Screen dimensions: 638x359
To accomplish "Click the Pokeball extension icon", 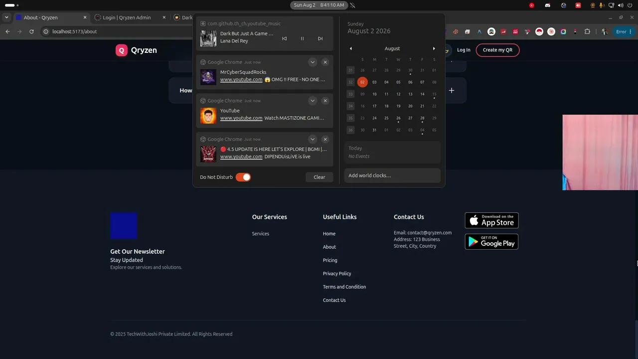I will click(x=539, y=31).
